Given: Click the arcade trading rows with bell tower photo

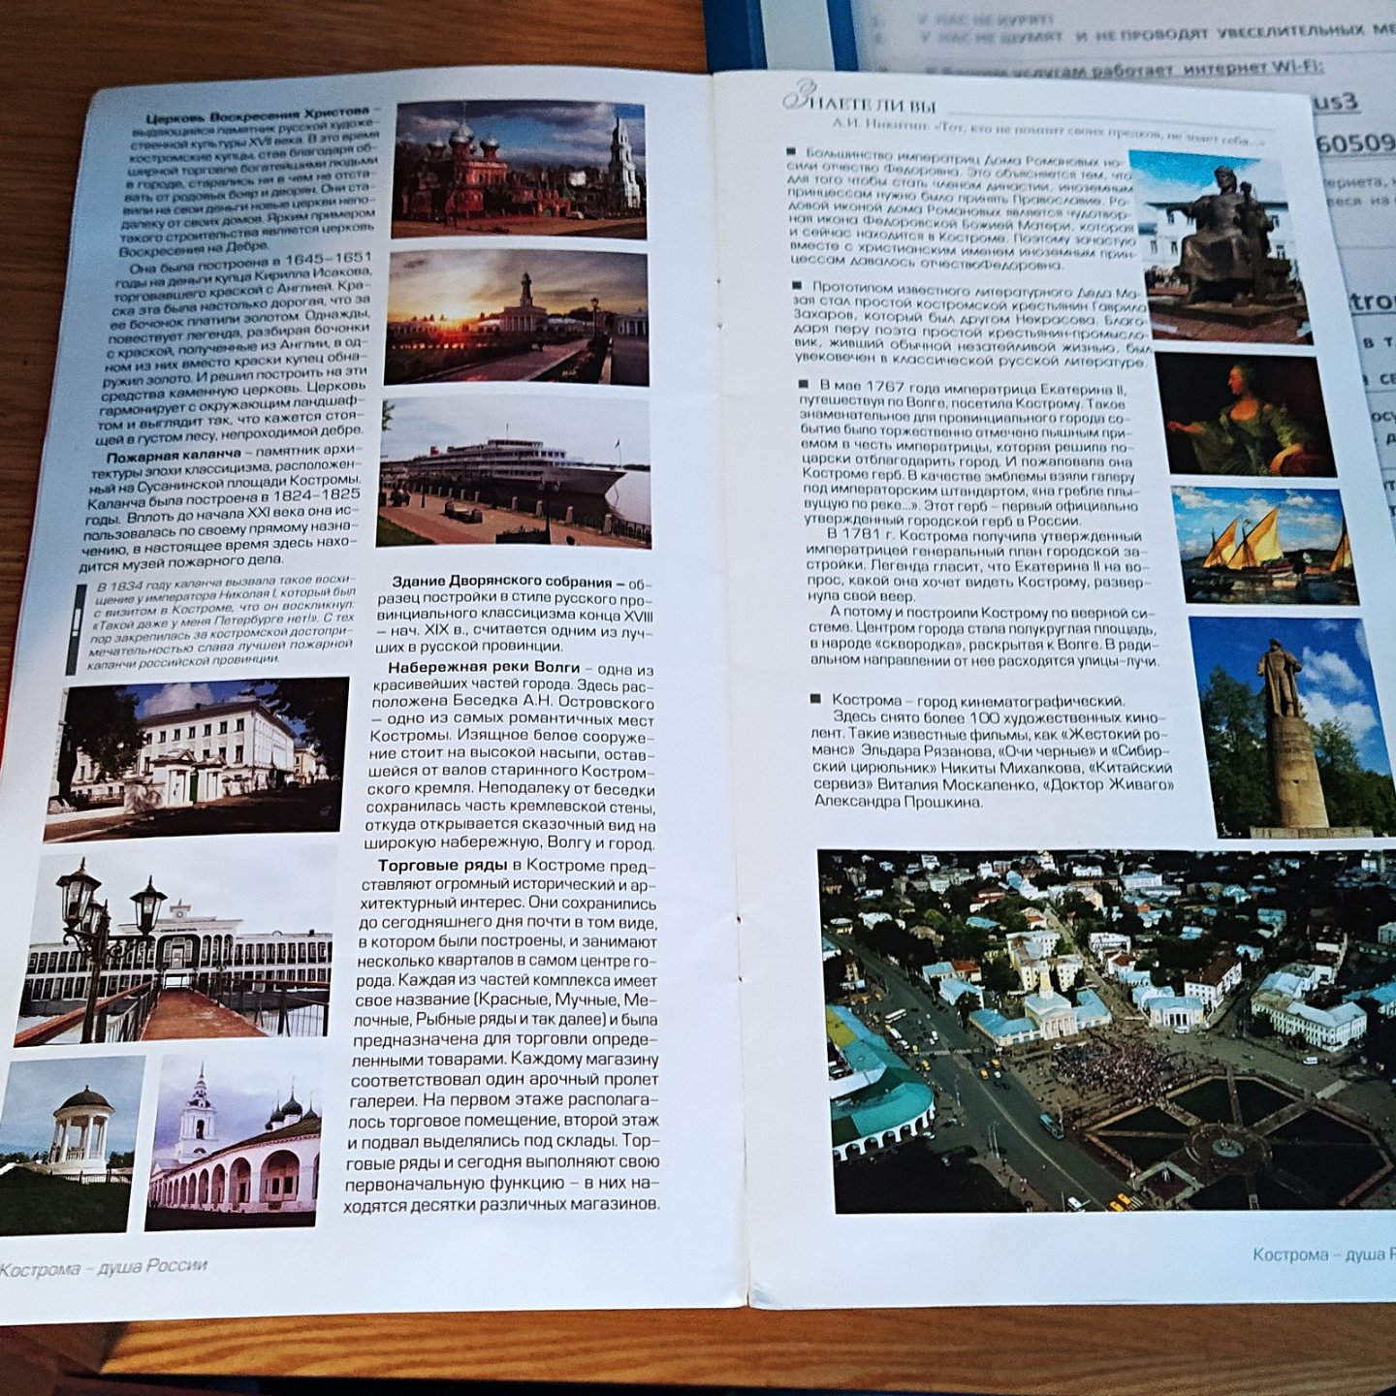Looking at the screenshot, I should coord(234,1142).
